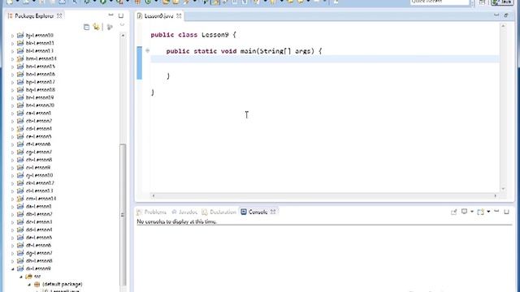
Task: Open the Display Selected Console dropdown arrow
Action: (472, 212)
